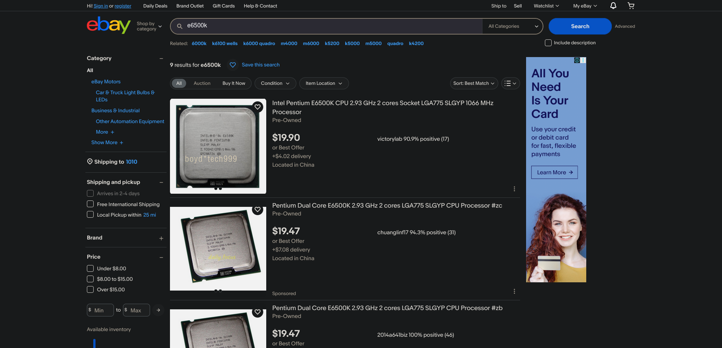Open the Intel Pentium E6500K CPU thumbnail image

tap(218, 146)
